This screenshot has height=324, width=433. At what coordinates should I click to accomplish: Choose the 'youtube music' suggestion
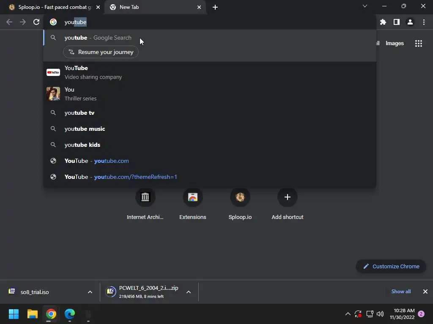coord(210,129)
